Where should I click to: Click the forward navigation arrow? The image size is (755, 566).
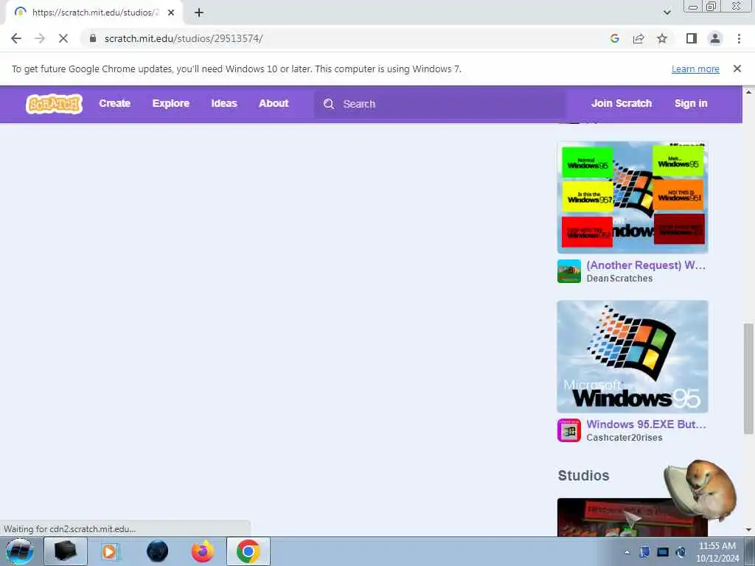40,38
